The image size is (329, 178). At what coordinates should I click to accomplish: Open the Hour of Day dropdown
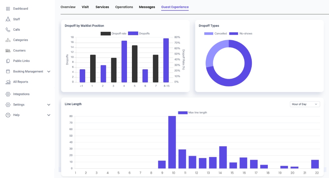tap(305, 104)
